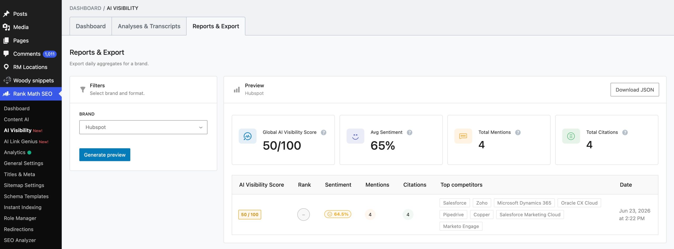Click the Pipedrive competitor tag

tap(453, 215)
